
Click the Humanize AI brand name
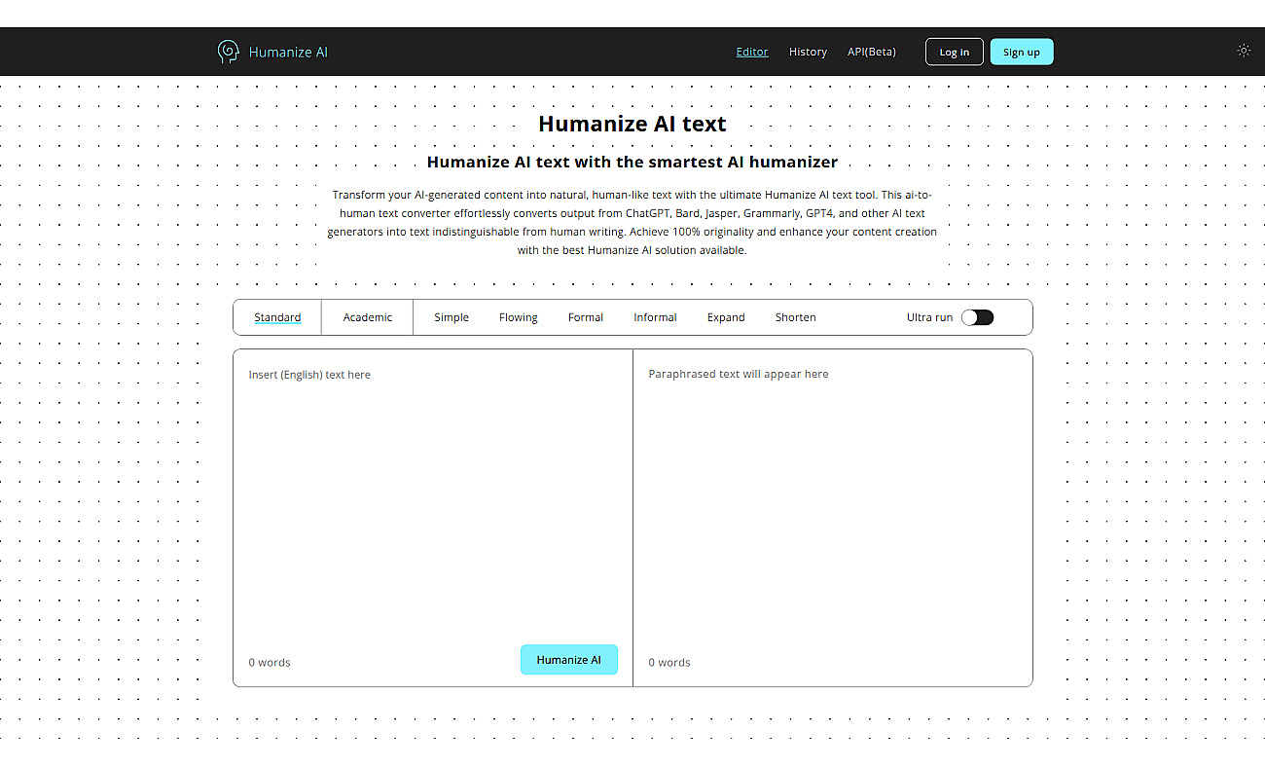click(288, 52)
